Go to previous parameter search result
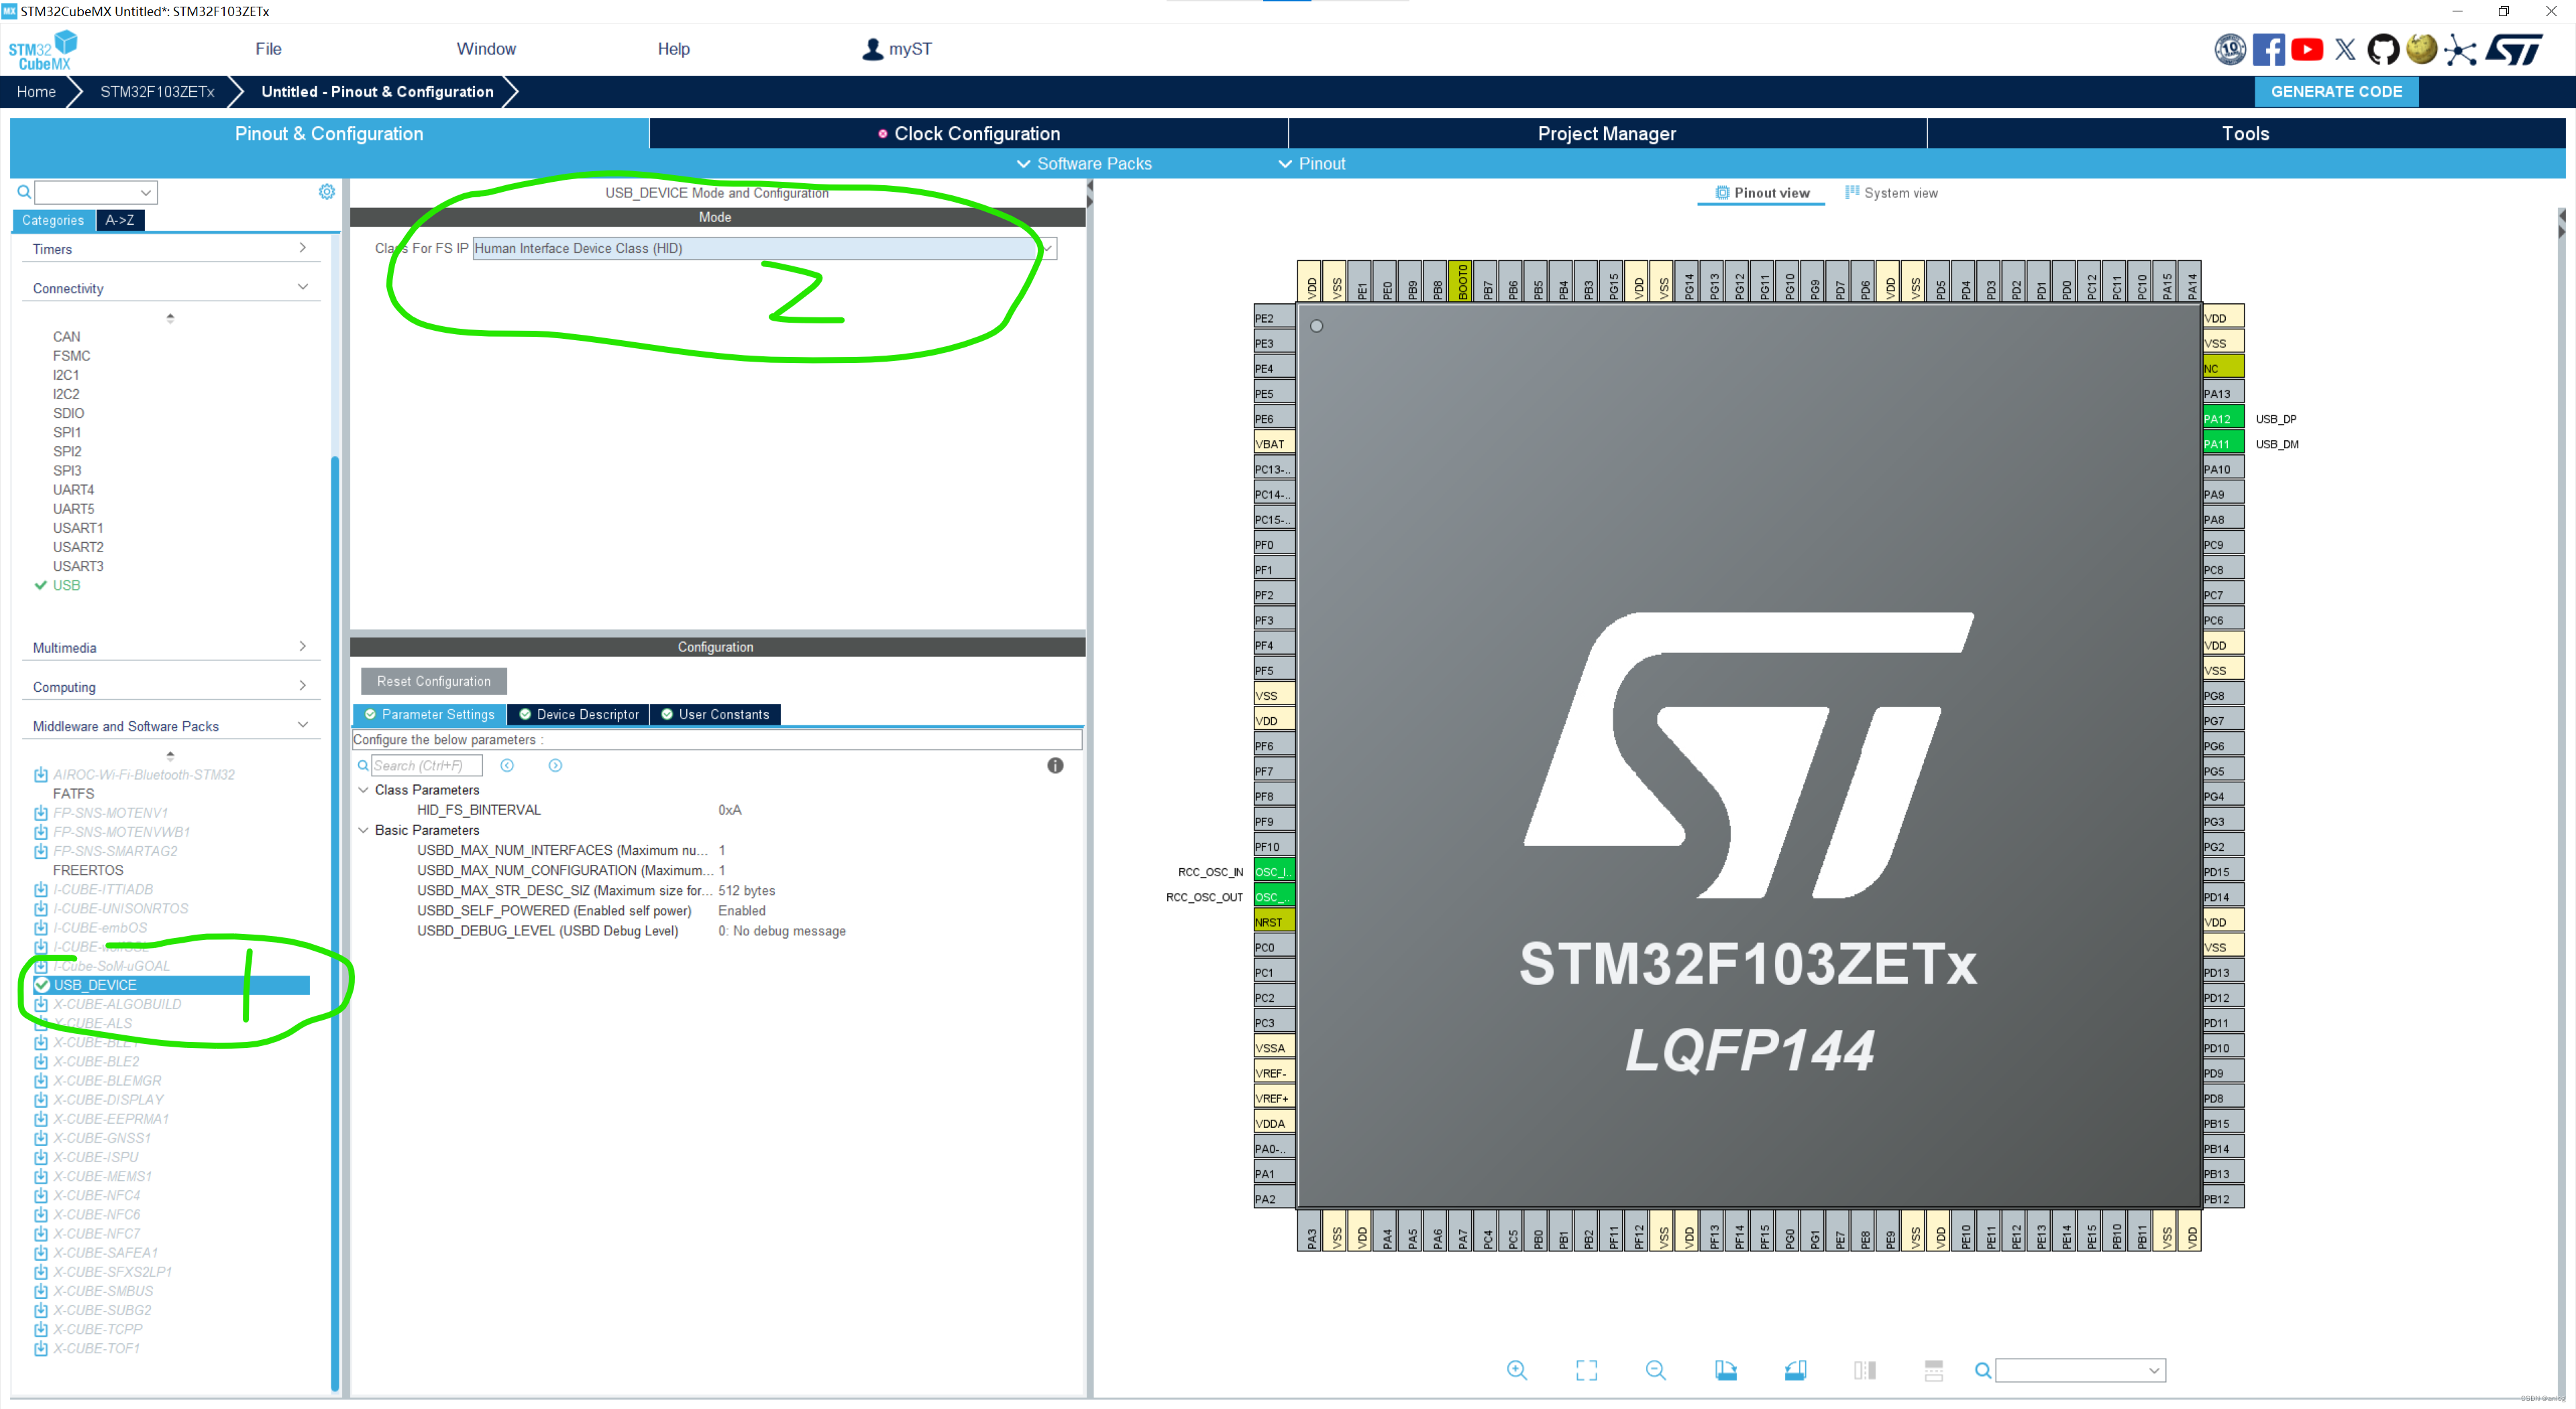The width and height of the screenshot is (2576, 1409). [x=507, y=765]
